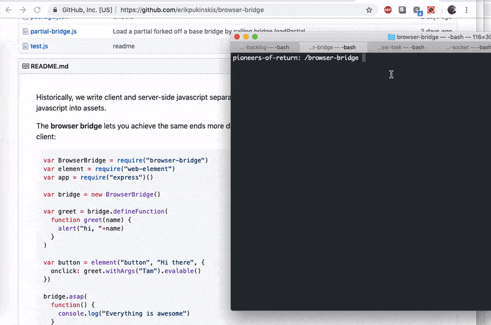Click 'browser bridge' bold text in README

point(76,126)
